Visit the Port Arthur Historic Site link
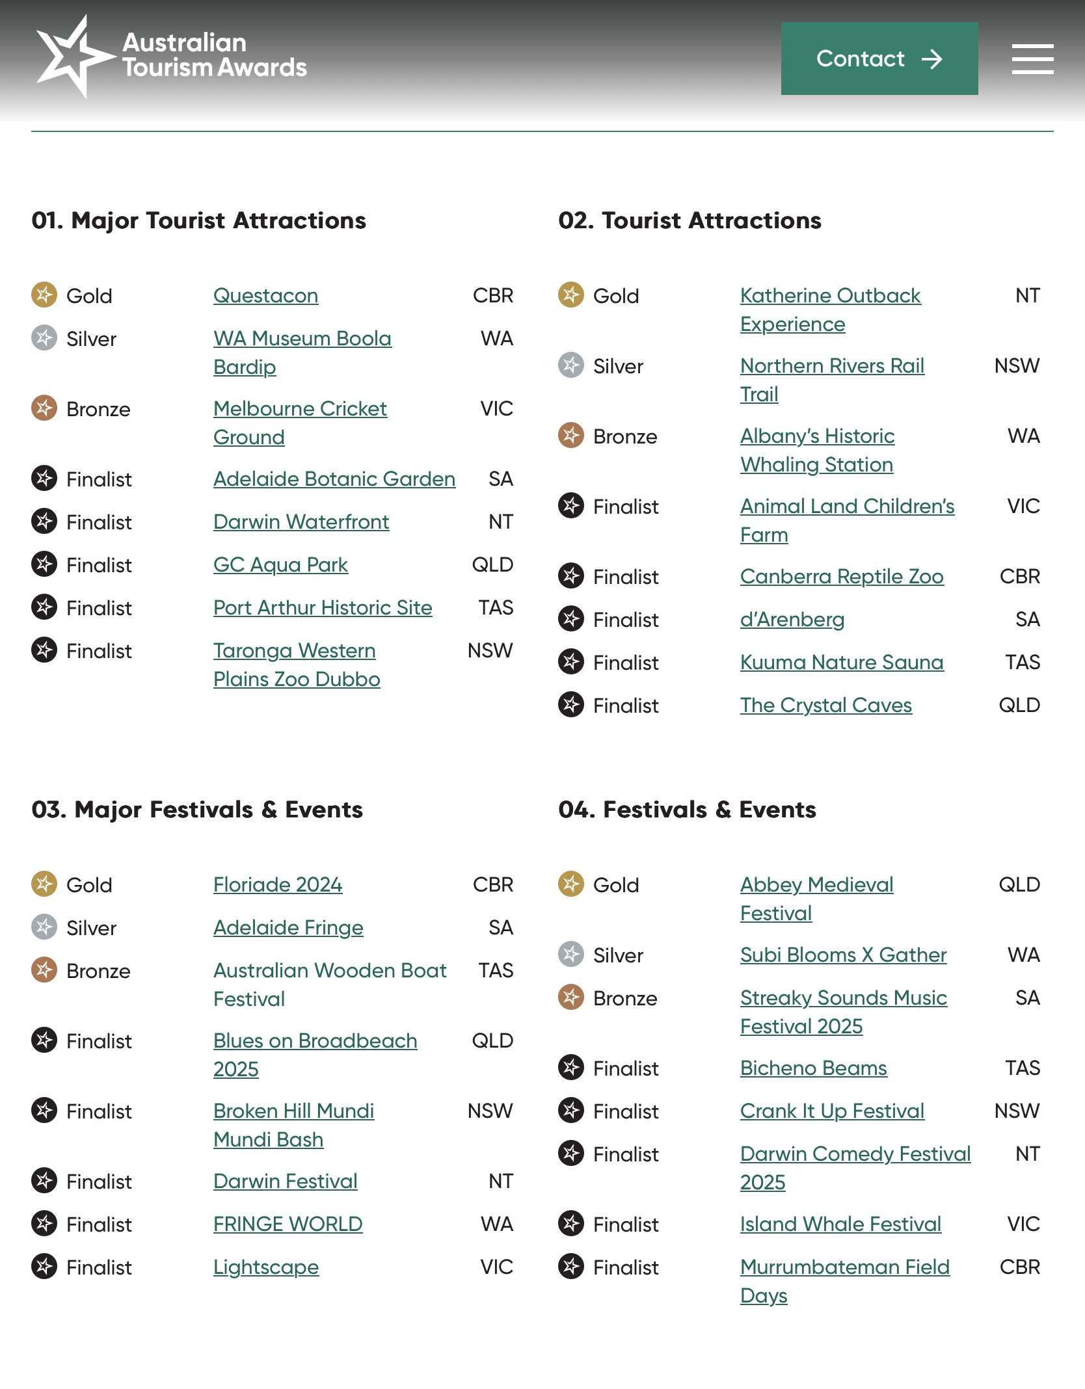Viewport: 1085px width, 1389px height. pos(323,608)
